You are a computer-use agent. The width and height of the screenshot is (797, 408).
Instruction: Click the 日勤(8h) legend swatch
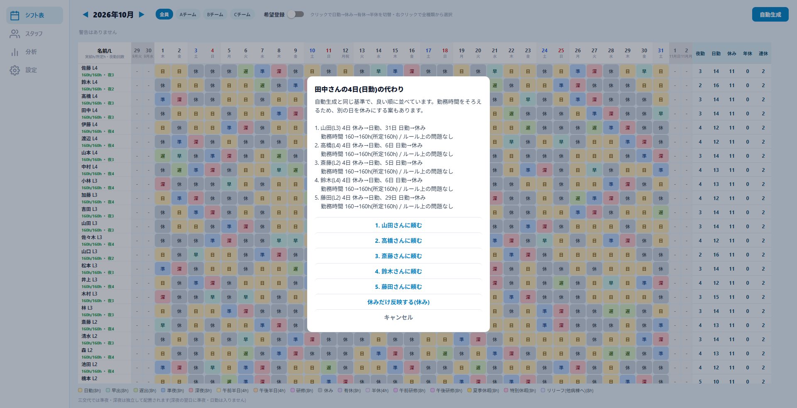(80, 391)
